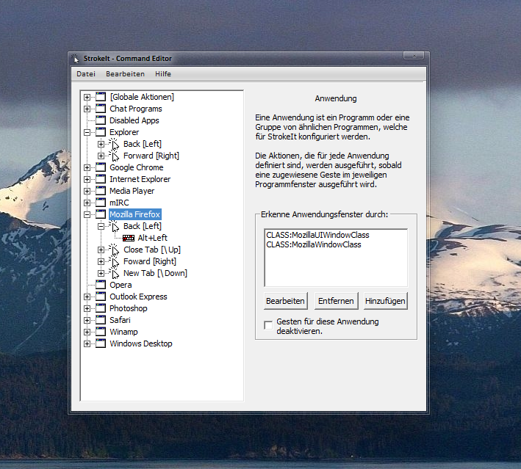Click the Media Player application icon
The width and height of the screenshot is (521, 469).
(x=101, y=191)
